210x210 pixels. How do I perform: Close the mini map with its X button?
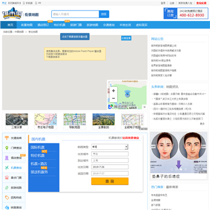click(145, 107)
